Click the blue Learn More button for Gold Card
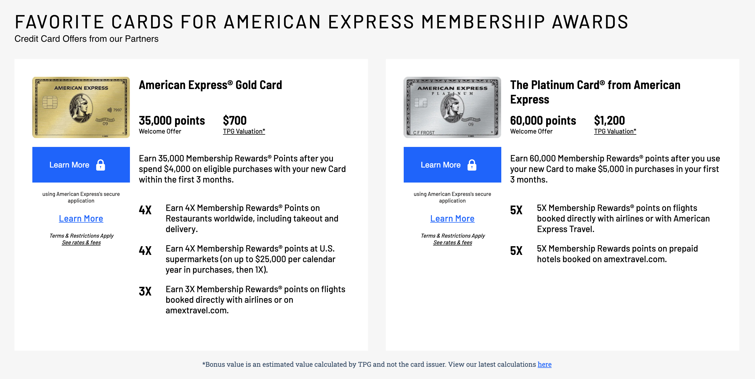The height and width of the screenshot is (379, 755). [81, 165]
